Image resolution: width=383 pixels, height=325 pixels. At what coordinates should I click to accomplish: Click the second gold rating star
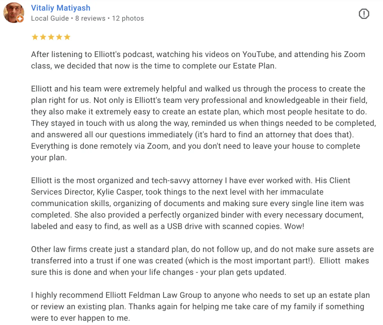tap(43, 37)
